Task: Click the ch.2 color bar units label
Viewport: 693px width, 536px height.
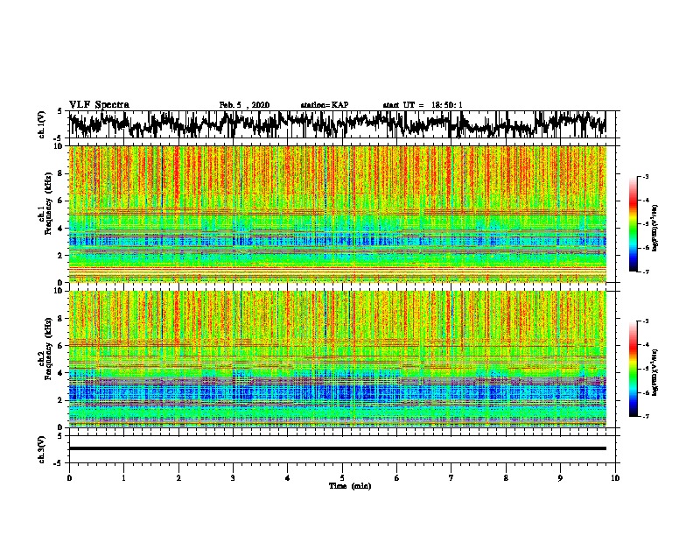Action: [655, 372]
